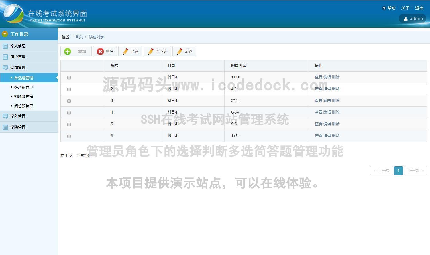Screen dimensions: 430x255
Task: Toggle the checkbox for row 9-5
Action: point(69,124)
